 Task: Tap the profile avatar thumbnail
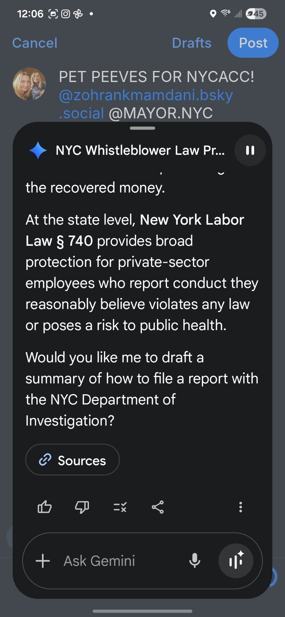pyautogui.click(x=29, y=84)
